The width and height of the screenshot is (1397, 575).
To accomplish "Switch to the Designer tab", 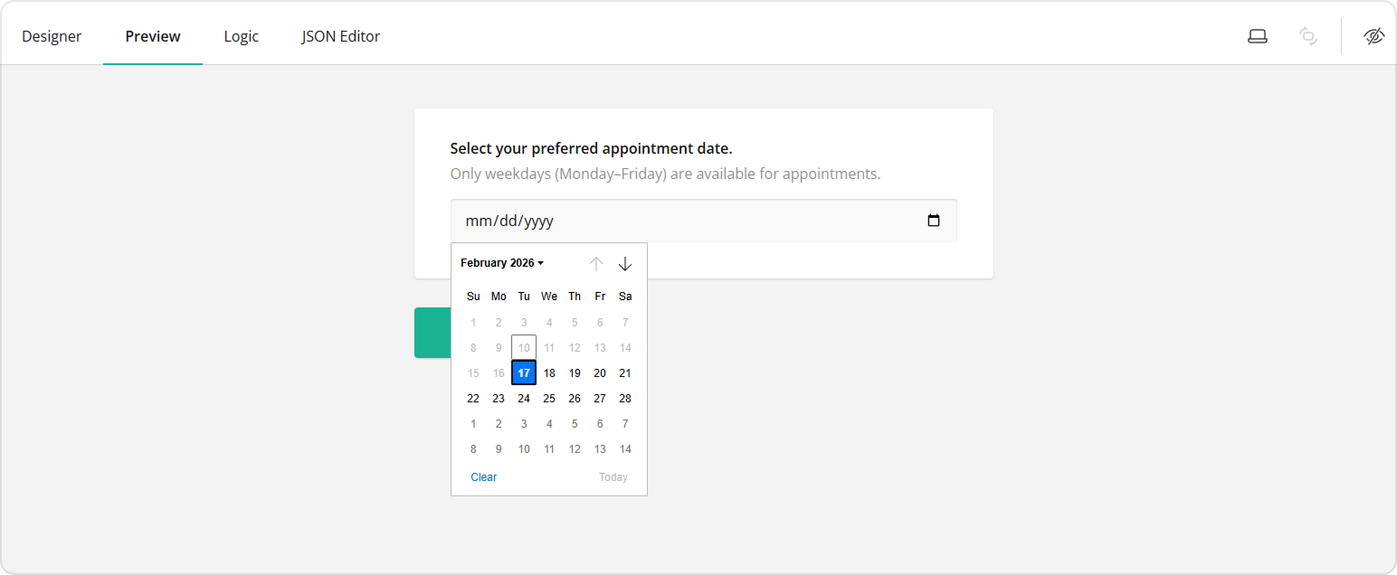I will pos(52,36).
